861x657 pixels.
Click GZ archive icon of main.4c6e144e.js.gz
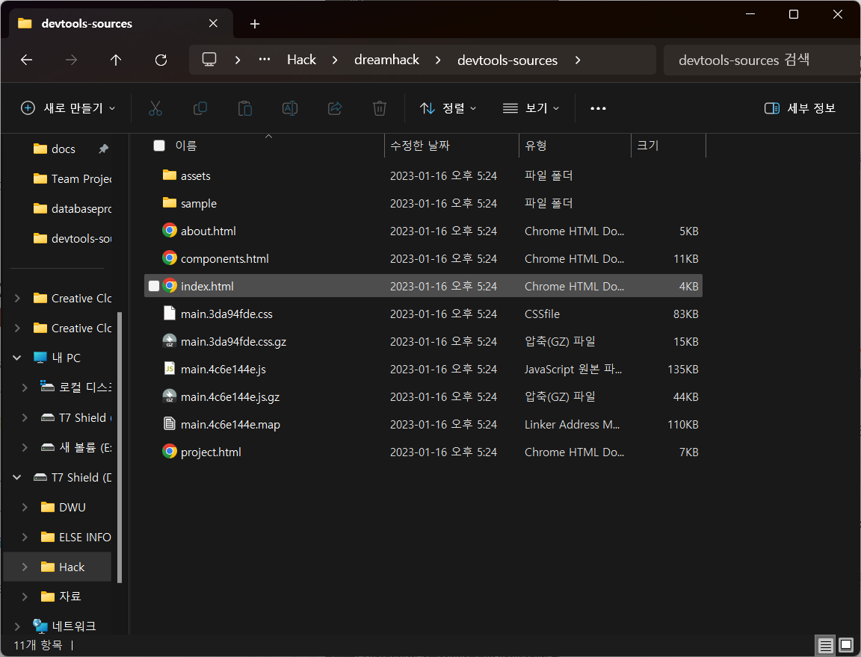coord(170,396)
